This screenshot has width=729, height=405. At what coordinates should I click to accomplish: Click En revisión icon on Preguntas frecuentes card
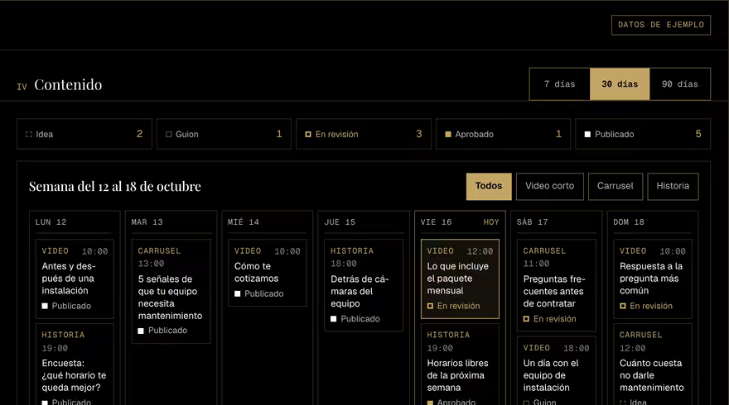point(526,319)
